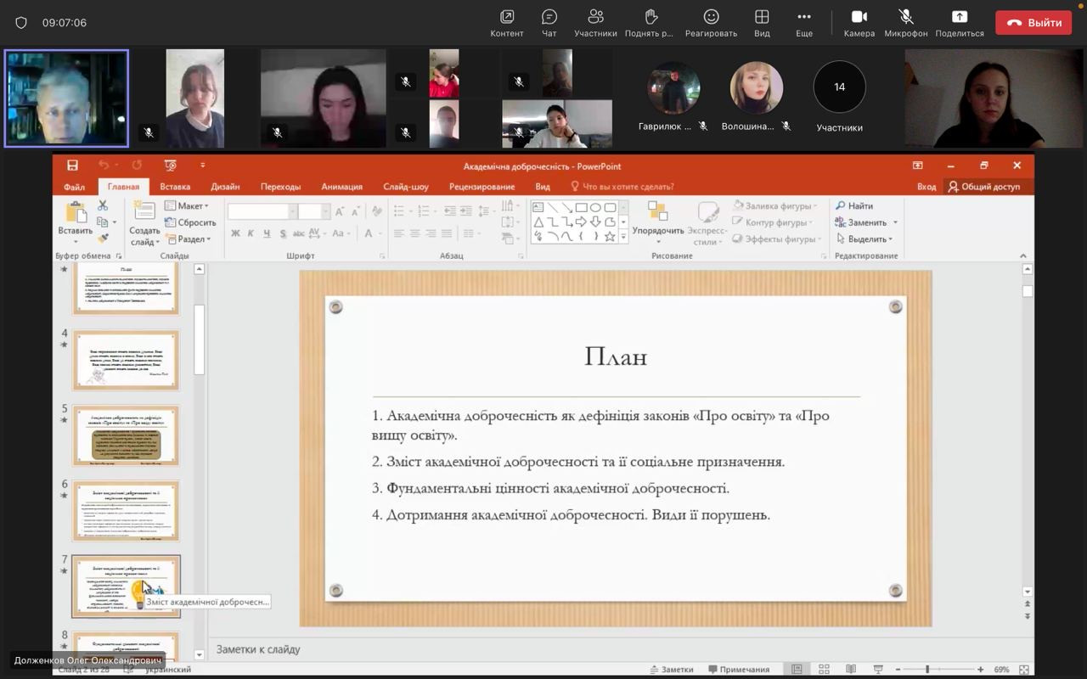Open the Дизайн ribbon tab

tap(225, 187)
